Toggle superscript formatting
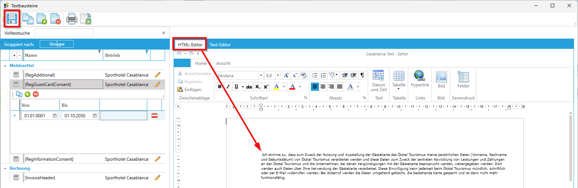Screen dimensions: 578x188 pos(266,87)
